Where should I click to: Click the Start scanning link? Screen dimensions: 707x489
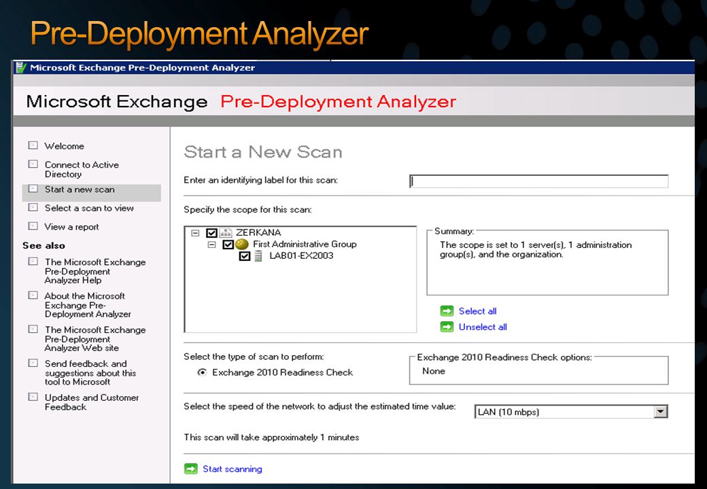click(x=232, y=469)
